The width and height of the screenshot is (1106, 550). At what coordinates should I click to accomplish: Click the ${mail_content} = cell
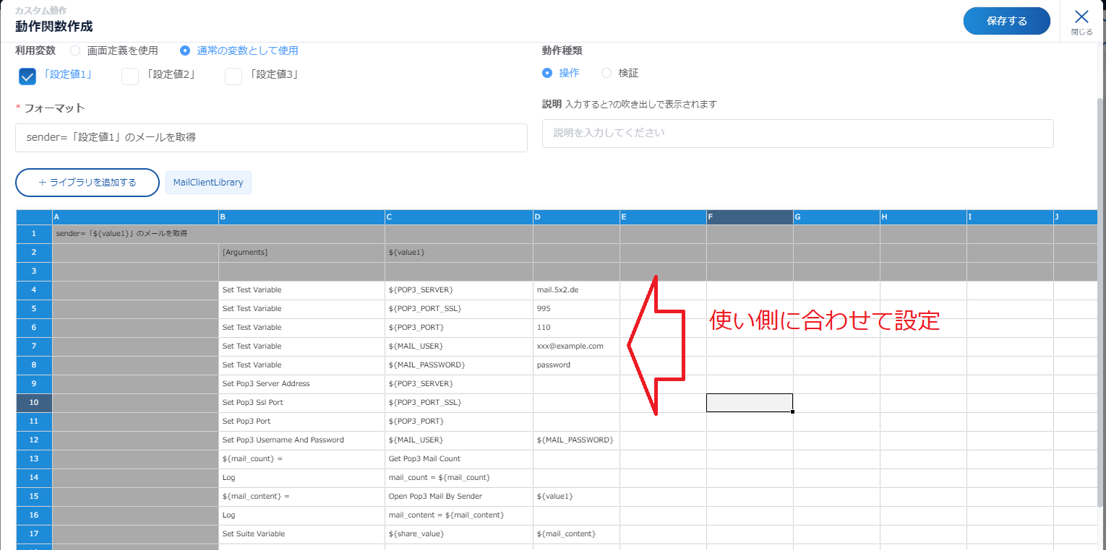tap(302, 497)
